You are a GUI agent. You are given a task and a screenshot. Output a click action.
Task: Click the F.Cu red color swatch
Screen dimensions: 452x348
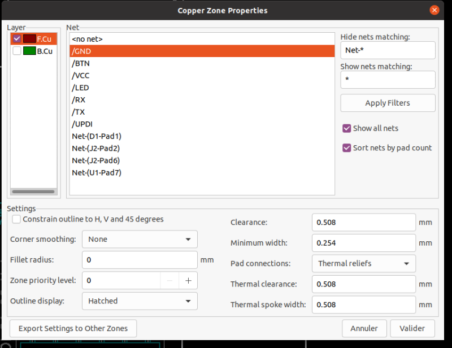pyautogui.click(x=29, y=38)
